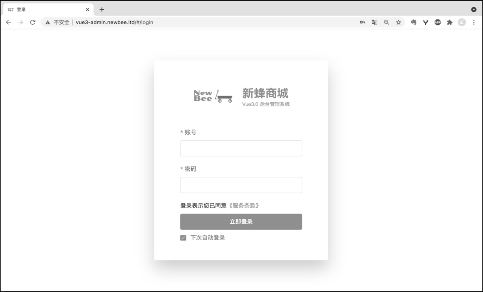Screen dimensions: 483x292
Task: Go back using browser back arrow
Action: tap(9, 22)
